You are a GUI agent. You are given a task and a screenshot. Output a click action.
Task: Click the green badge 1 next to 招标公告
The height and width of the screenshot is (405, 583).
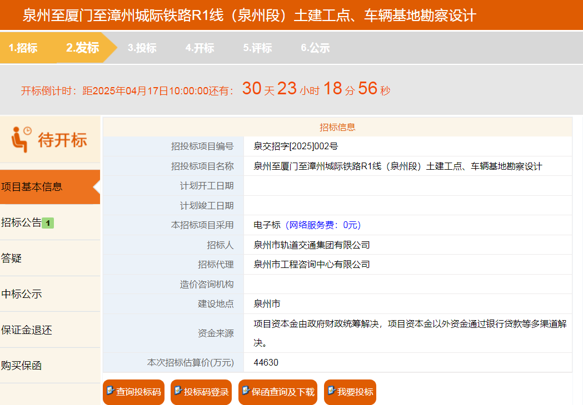pyautogui.click(x=48, y=223)
